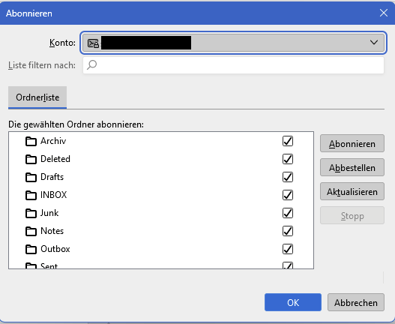395x324 pixels.
Task: Uncheck the Archiv subscription checkbox
Action: pos(288,141)
